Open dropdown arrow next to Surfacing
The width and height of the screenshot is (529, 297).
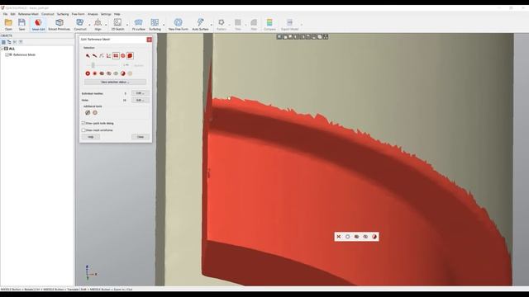[x=164, y=24]
